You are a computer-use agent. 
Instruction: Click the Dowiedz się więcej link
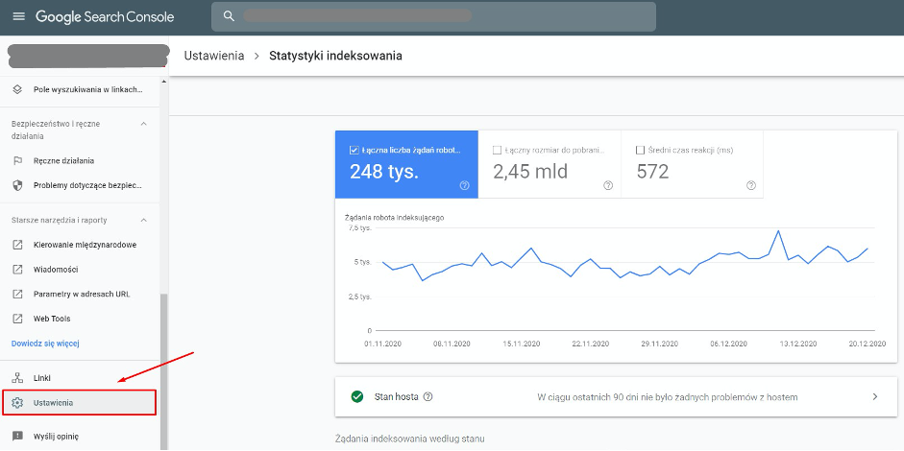44,343
